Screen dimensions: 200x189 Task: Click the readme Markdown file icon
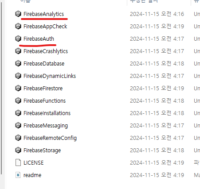(x=18, y=175)
